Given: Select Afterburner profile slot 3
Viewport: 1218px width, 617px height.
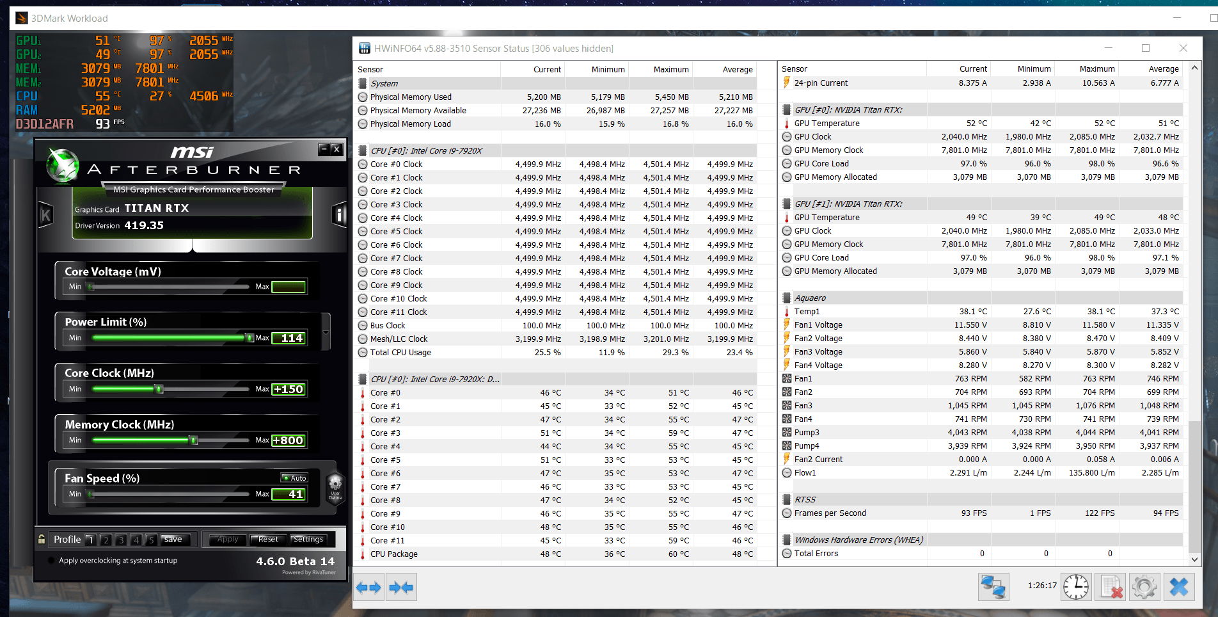Looking at the screenshot, I should pyautogui.click(x=121, y=540).
